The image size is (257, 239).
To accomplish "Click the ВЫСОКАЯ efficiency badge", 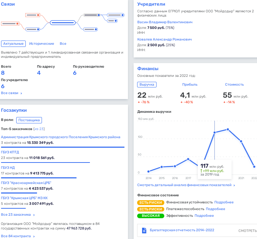I will tap(151, 216).
